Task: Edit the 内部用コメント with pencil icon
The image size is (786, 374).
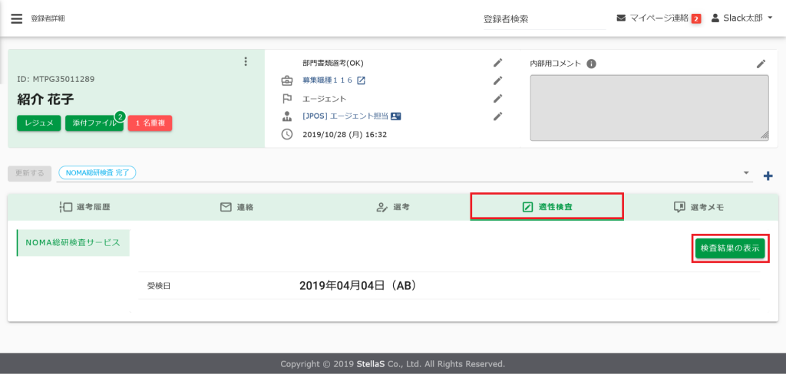Action: click(x=761, y=64)
